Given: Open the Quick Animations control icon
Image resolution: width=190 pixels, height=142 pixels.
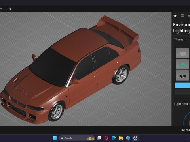Looking at the screenshot, I should (183, 130).
